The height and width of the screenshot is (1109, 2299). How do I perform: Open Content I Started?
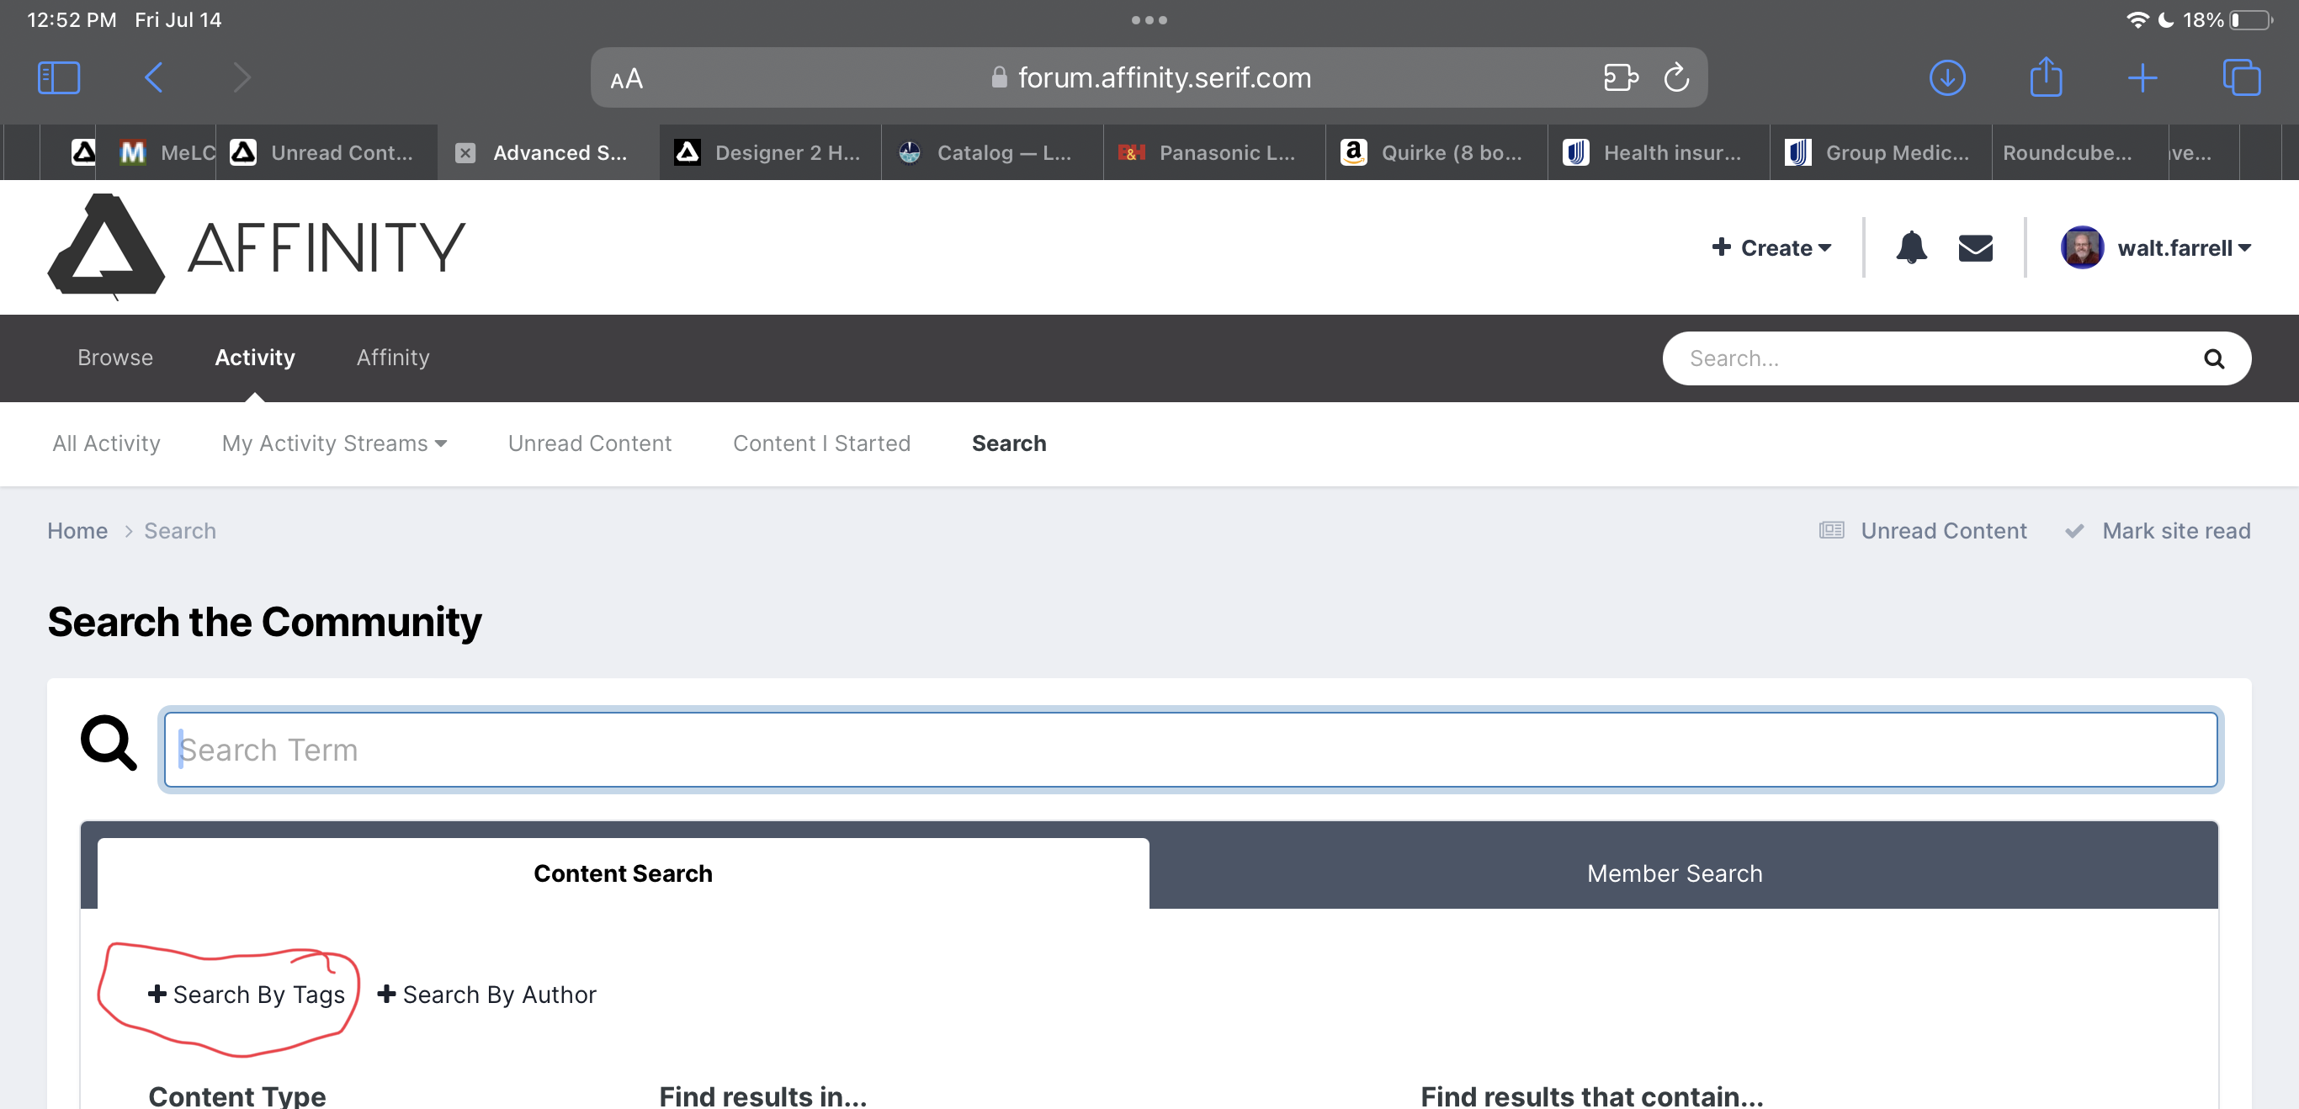821,443
